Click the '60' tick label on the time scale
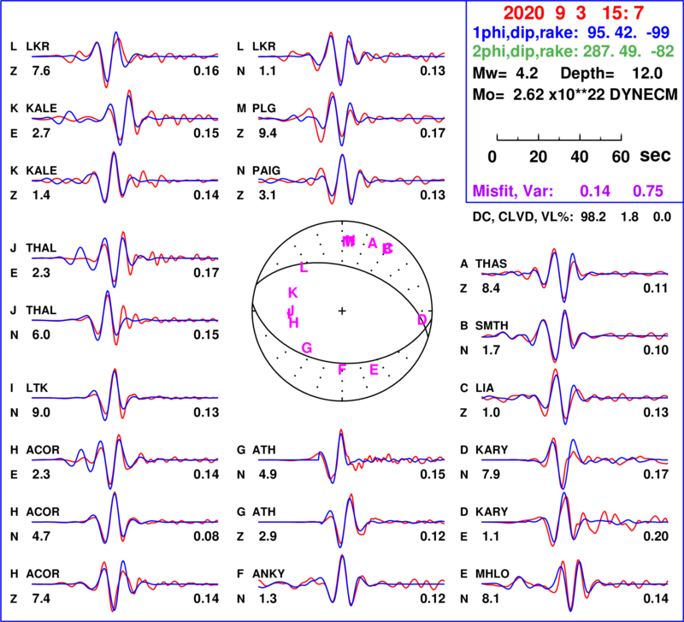This screenshot has width=684, height=622. click(x=621, y=157)
